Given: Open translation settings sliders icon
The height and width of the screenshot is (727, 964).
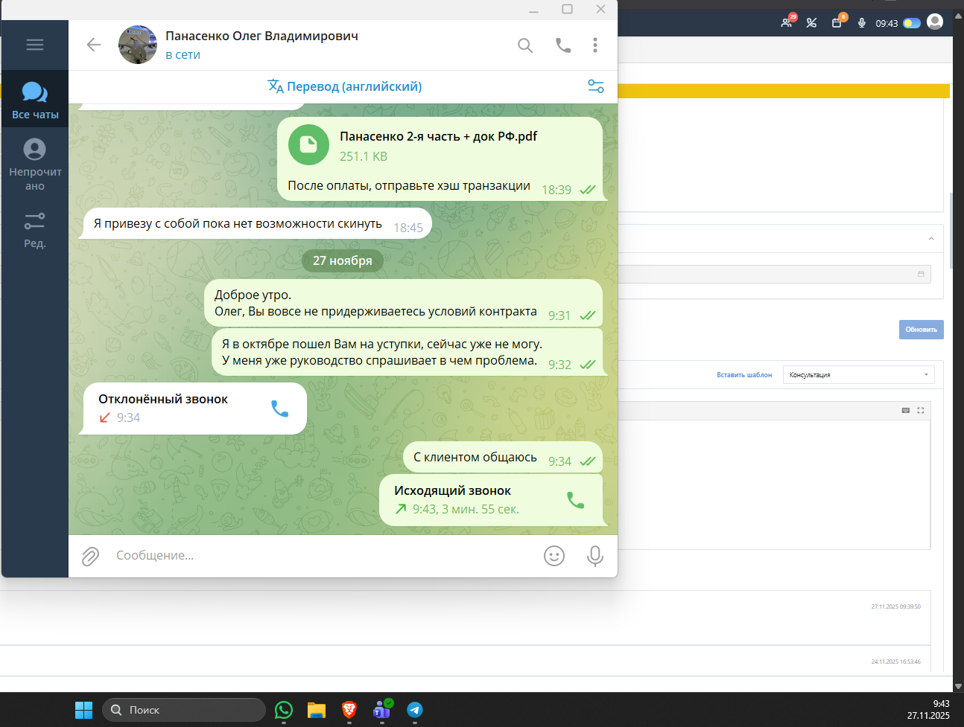Looking at the screenshot, I should click(x=596, y=86).
